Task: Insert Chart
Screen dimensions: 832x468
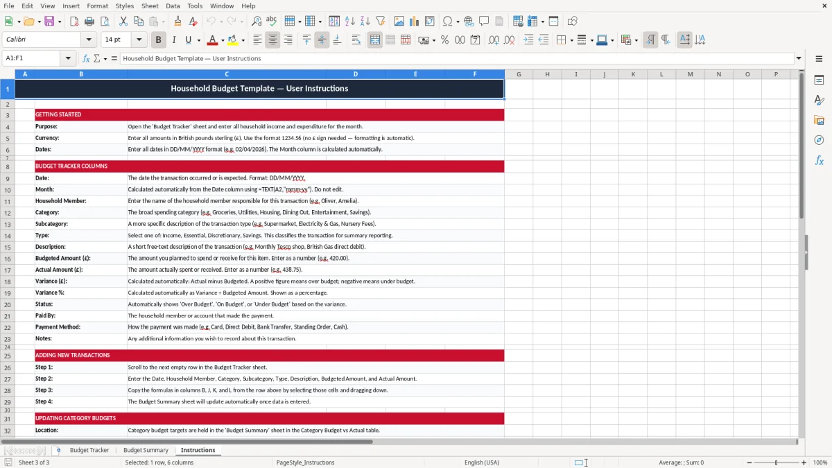Action: [x=415, y=21]
